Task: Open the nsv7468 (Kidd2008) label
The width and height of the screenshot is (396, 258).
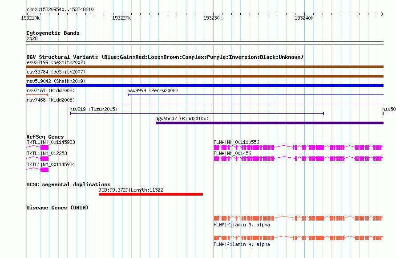Action: pos(51,100)
